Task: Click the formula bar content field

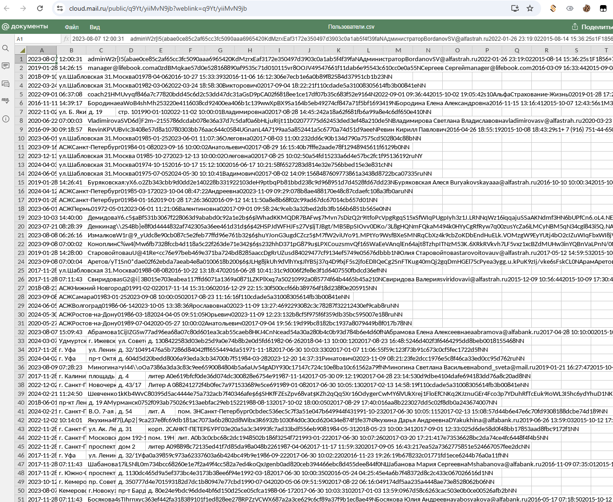Action: coord(342,39)
